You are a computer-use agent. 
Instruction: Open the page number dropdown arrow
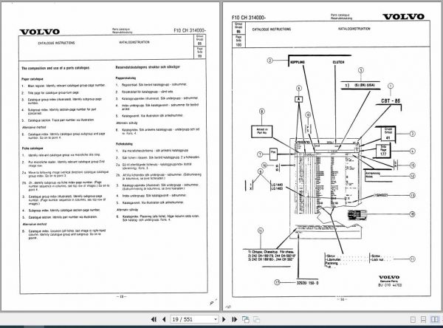click(216, 320)
